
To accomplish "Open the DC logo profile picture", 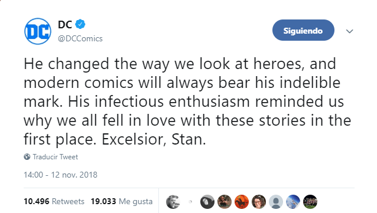I will tap(38, 31).
